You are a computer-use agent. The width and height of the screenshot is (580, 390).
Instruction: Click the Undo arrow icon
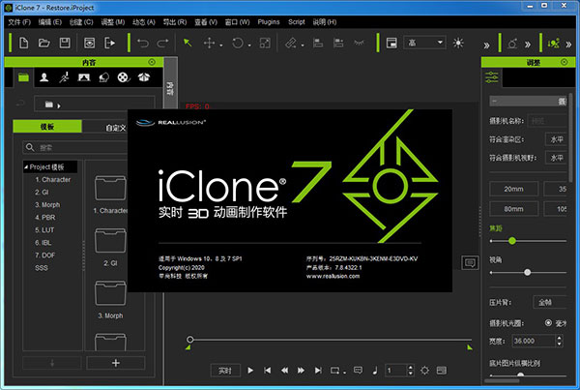(143, 43)
